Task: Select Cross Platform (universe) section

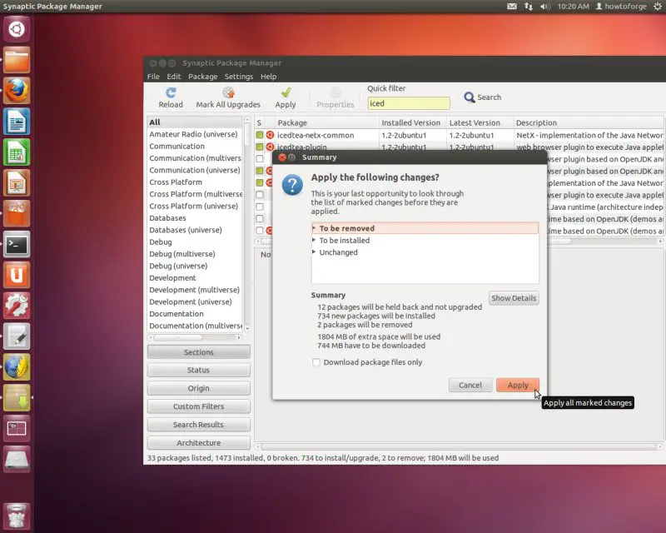Action: click(196, 207)
